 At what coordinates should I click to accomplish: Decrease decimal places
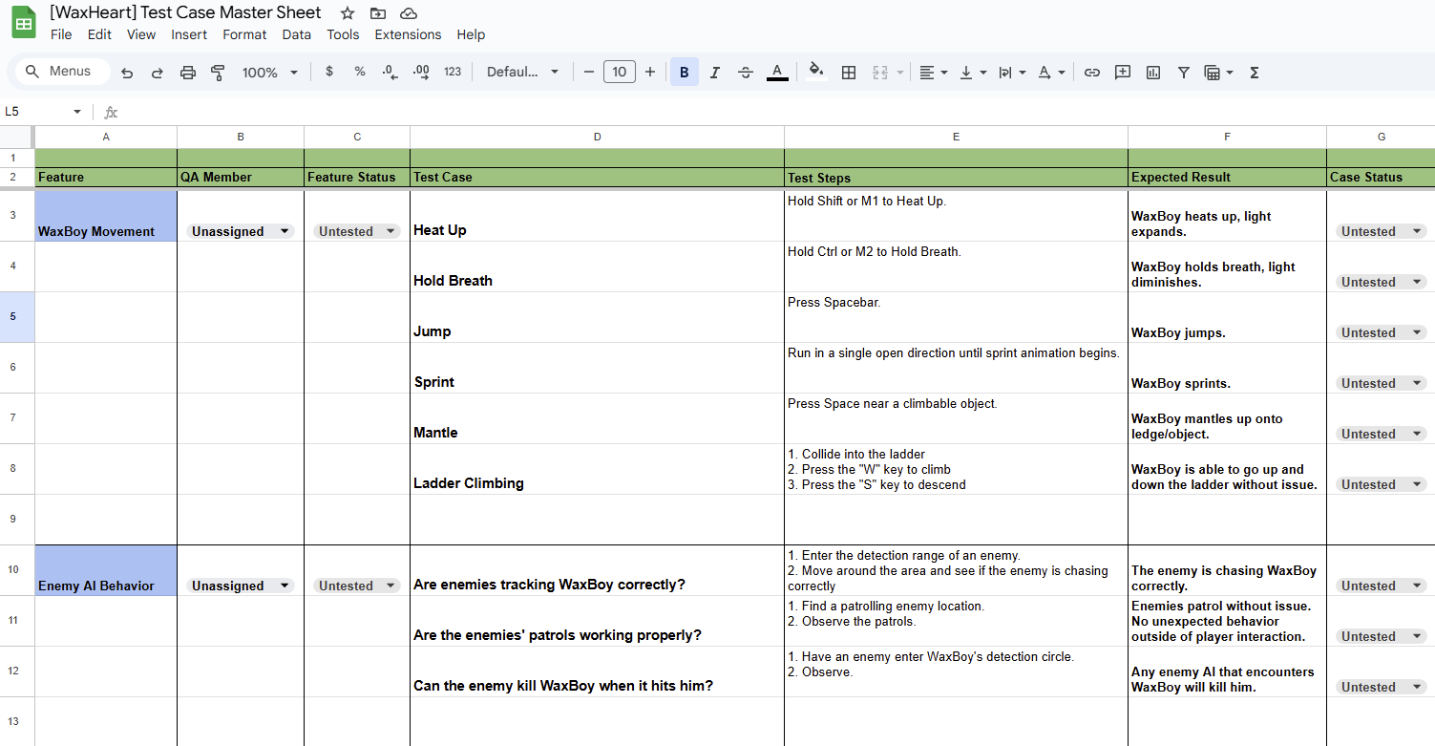pos(390,72)
